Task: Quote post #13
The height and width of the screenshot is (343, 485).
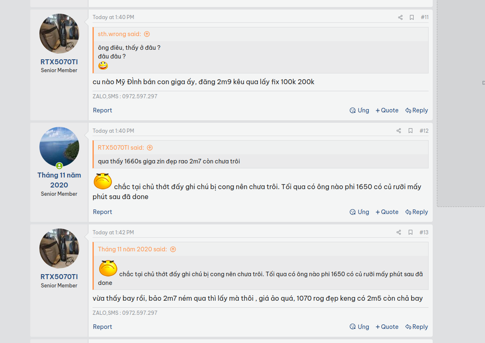Action: coord(387,327)
